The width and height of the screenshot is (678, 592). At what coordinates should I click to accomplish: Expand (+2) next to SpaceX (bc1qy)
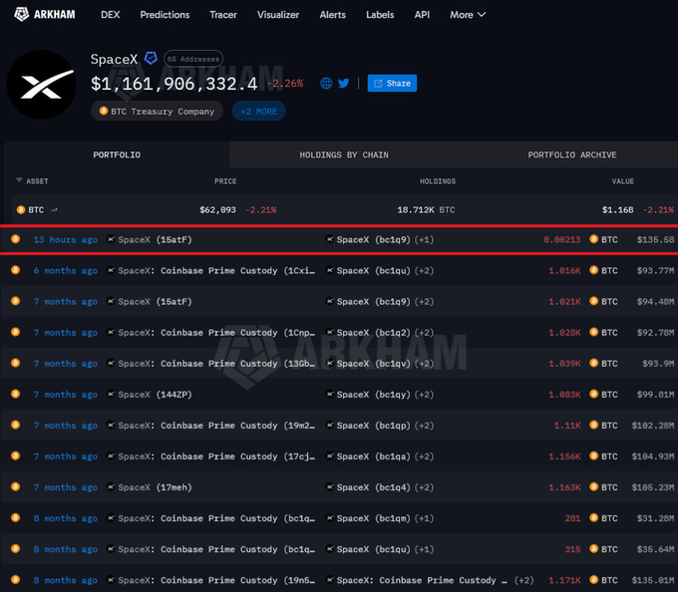424,395
